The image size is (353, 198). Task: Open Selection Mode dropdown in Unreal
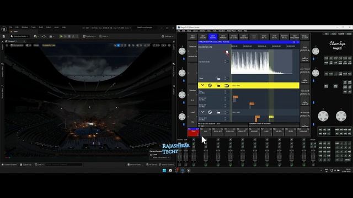[x=19, y=36]
